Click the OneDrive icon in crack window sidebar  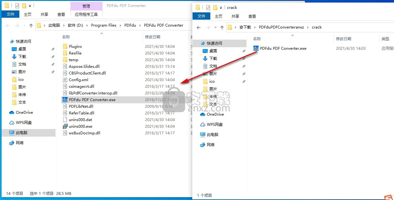[x=203, y=114]
